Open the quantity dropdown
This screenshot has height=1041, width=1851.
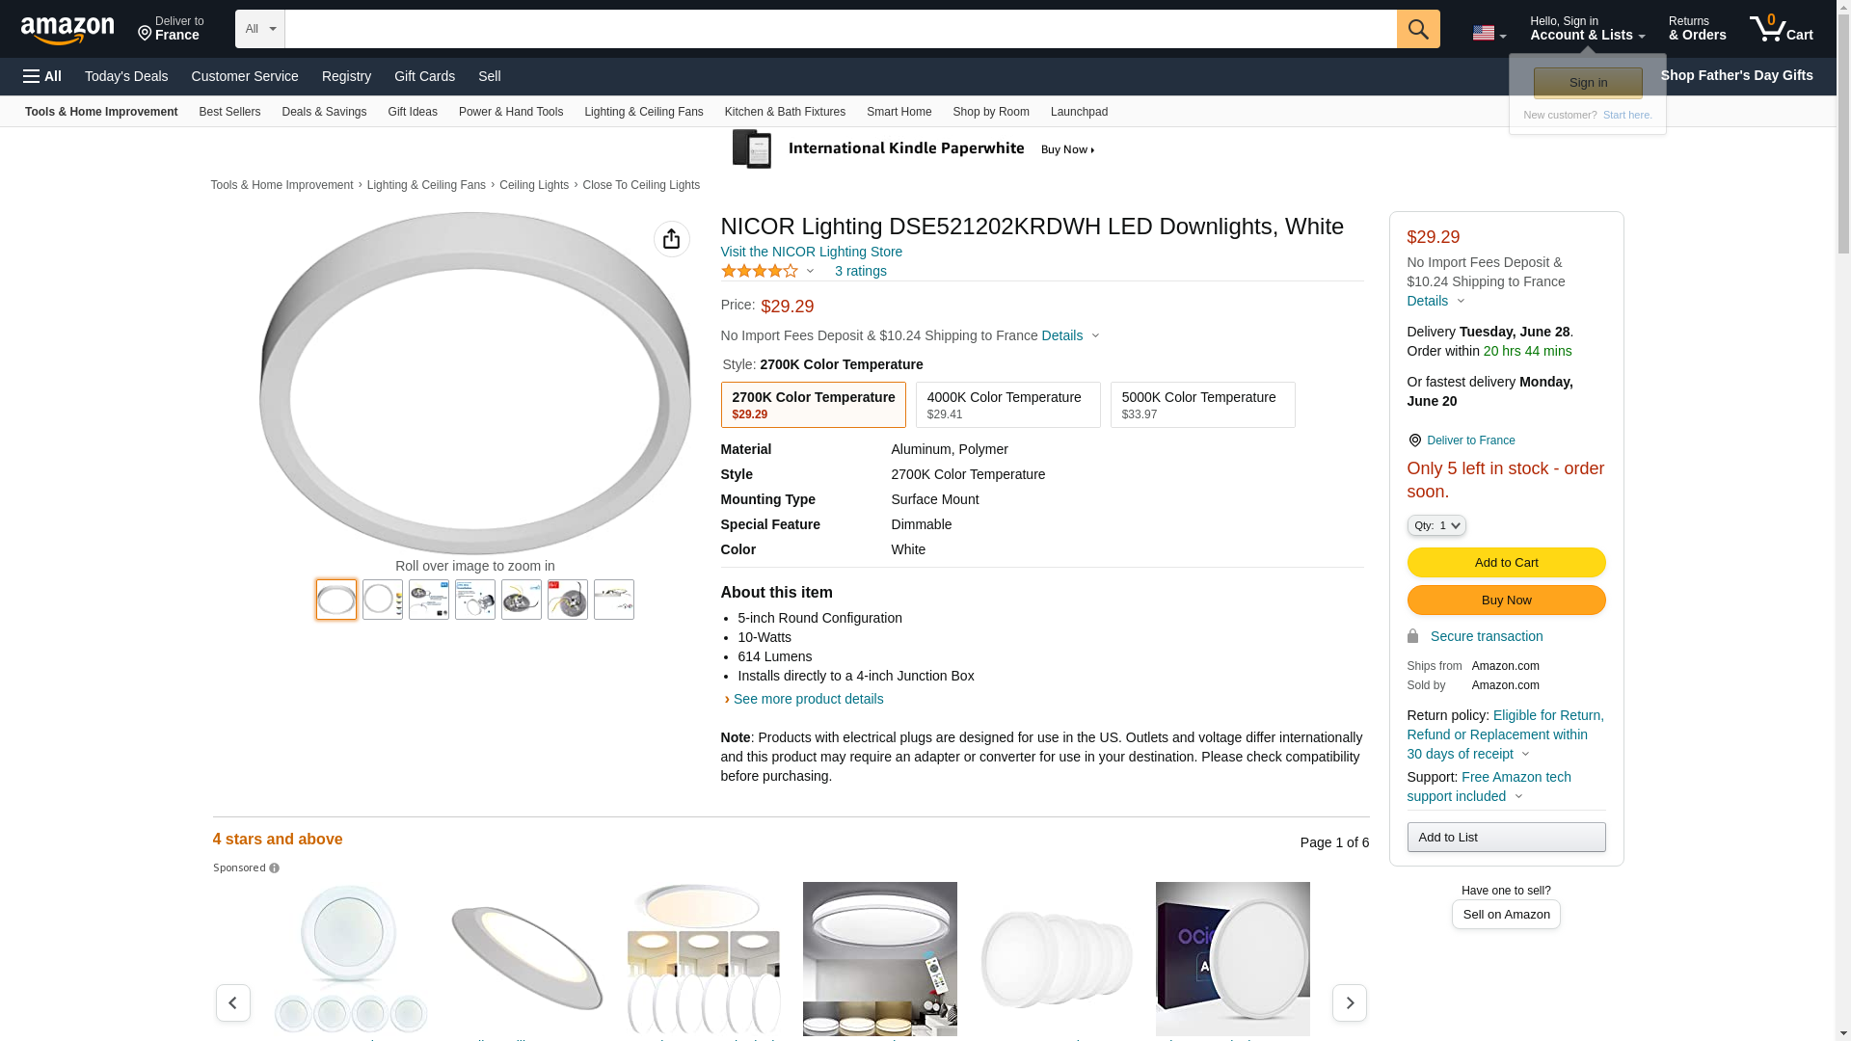(x=1435, y=525)
